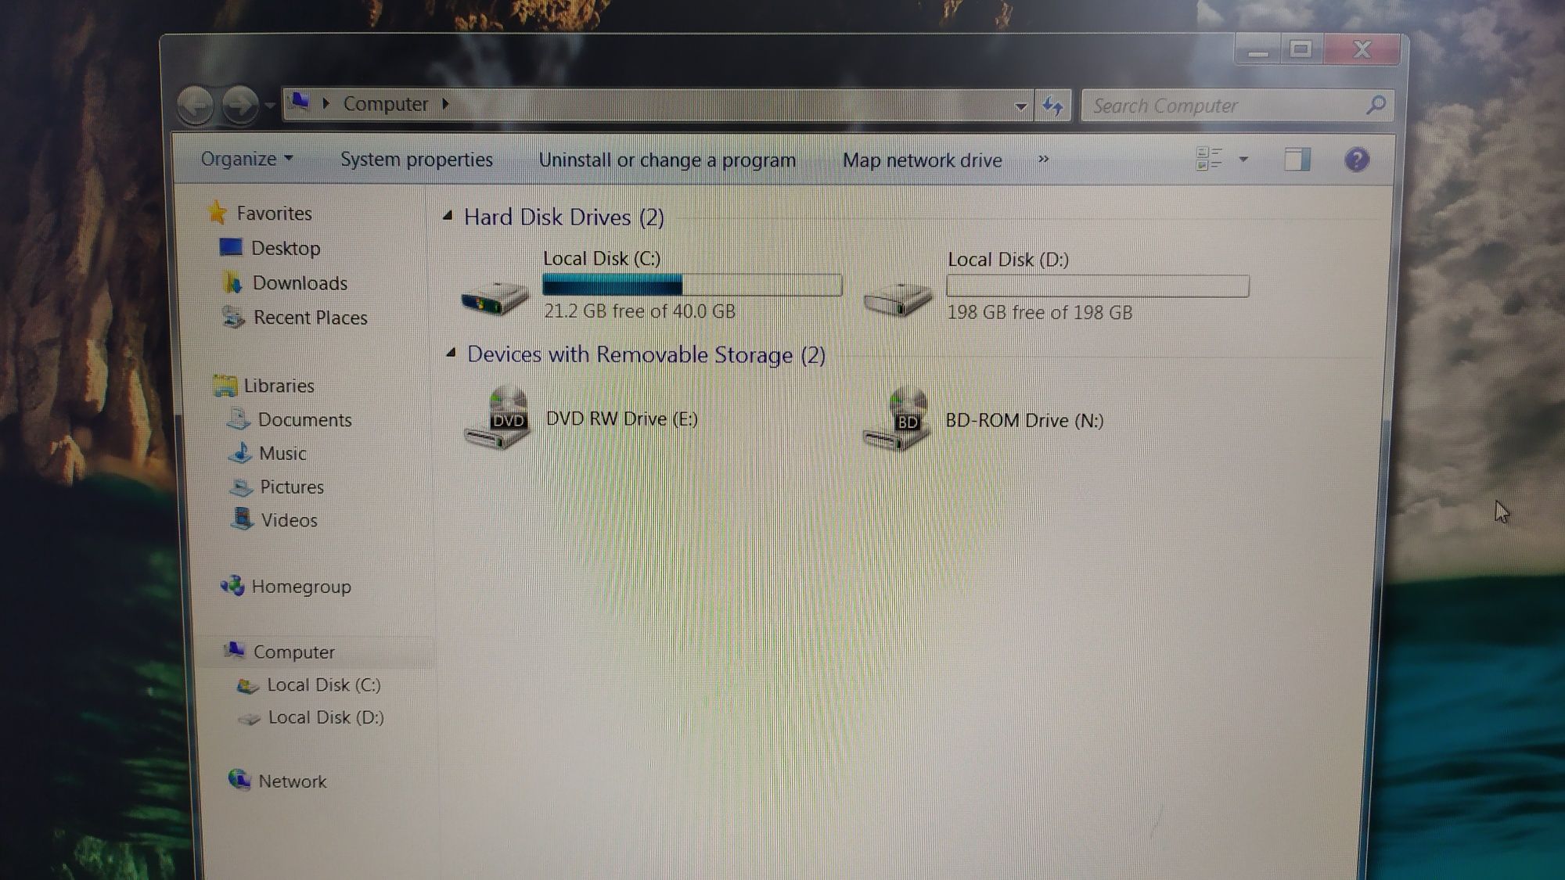The height and width of the screenshot is (880, 1565).
Task: Click System properties button
Action: [416, 159]
